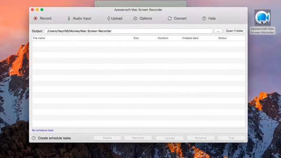The width and height of the screenshot is (281, 158).
Task: Click the clock icon for schedule tasks
Action: point(34,138)
